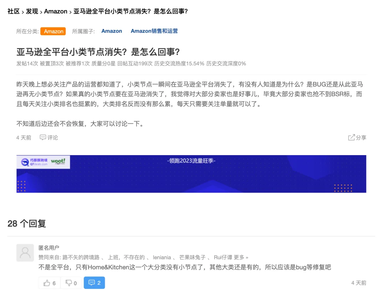The height and width of the screenshot is (290, 385).
Task: Click the anonymous user's avatar icon
Action: tap(25, 253)
